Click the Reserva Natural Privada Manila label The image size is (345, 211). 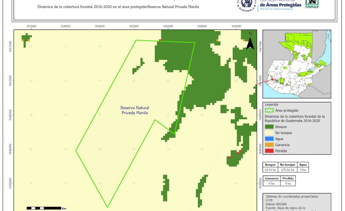pyautogui.click(x=135, y=110)
